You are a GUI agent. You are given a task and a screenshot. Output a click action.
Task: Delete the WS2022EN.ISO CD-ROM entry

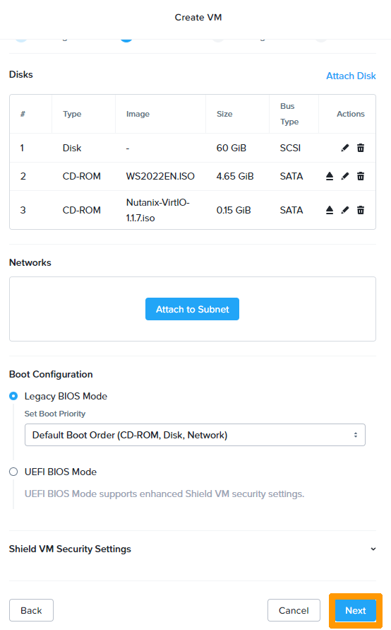[361, 176]
